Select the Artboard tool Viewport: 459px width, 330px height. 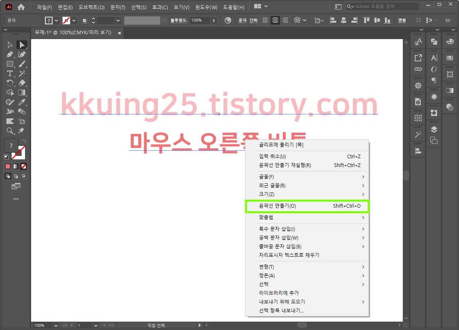[22, 121]
